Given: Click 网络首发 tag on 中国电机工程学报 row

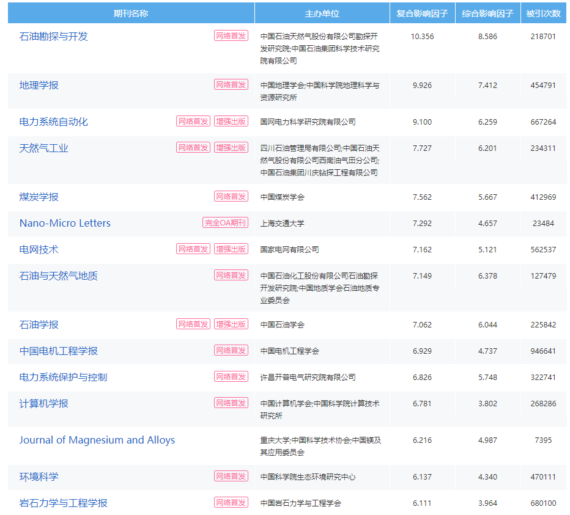Looking at the screenshot, I should 231,351.
